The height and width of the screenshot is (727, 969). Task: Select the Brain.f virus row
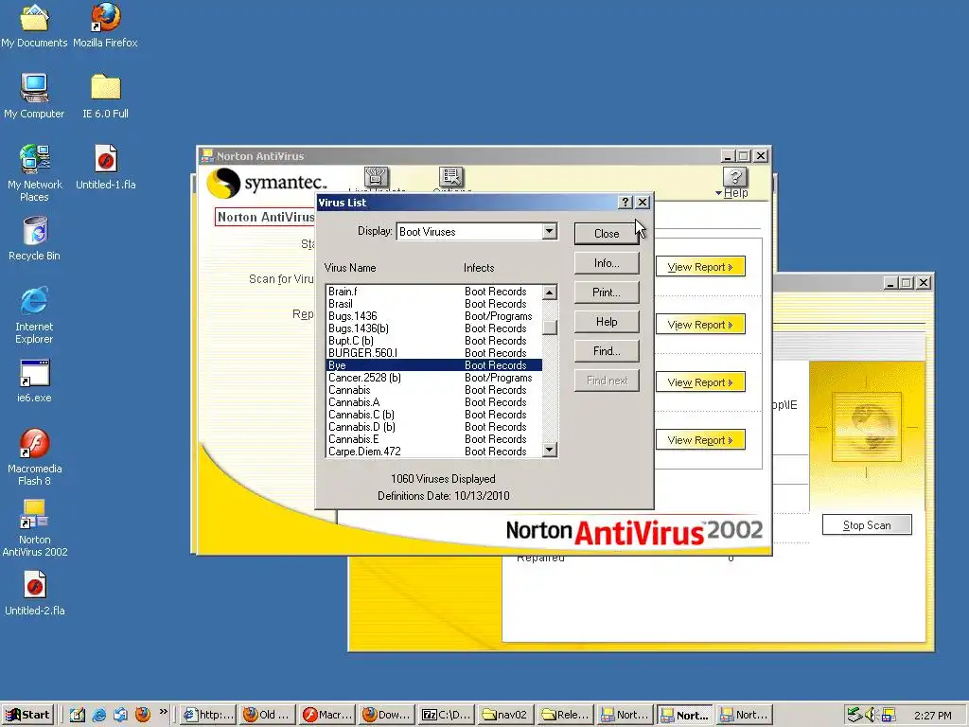tap(433, 292)
